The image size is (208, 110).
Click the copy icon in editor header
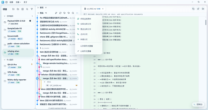[x=193, y=9]
